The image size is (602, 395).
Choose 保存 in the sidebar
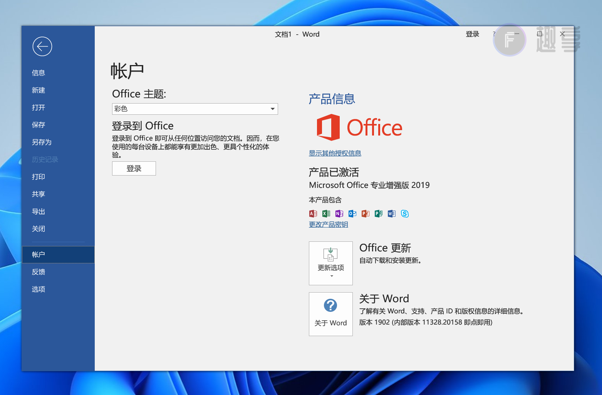[x=58, y=125]
